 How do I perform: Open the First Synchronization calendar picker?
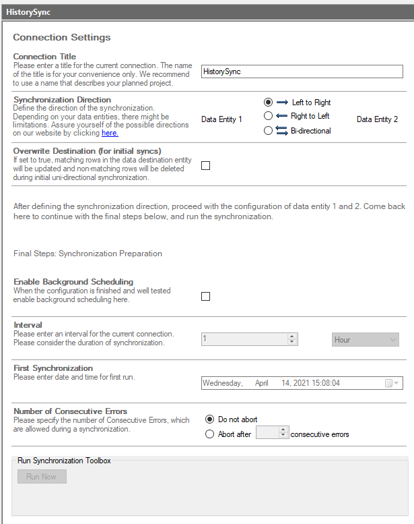[x=392, y=383]
